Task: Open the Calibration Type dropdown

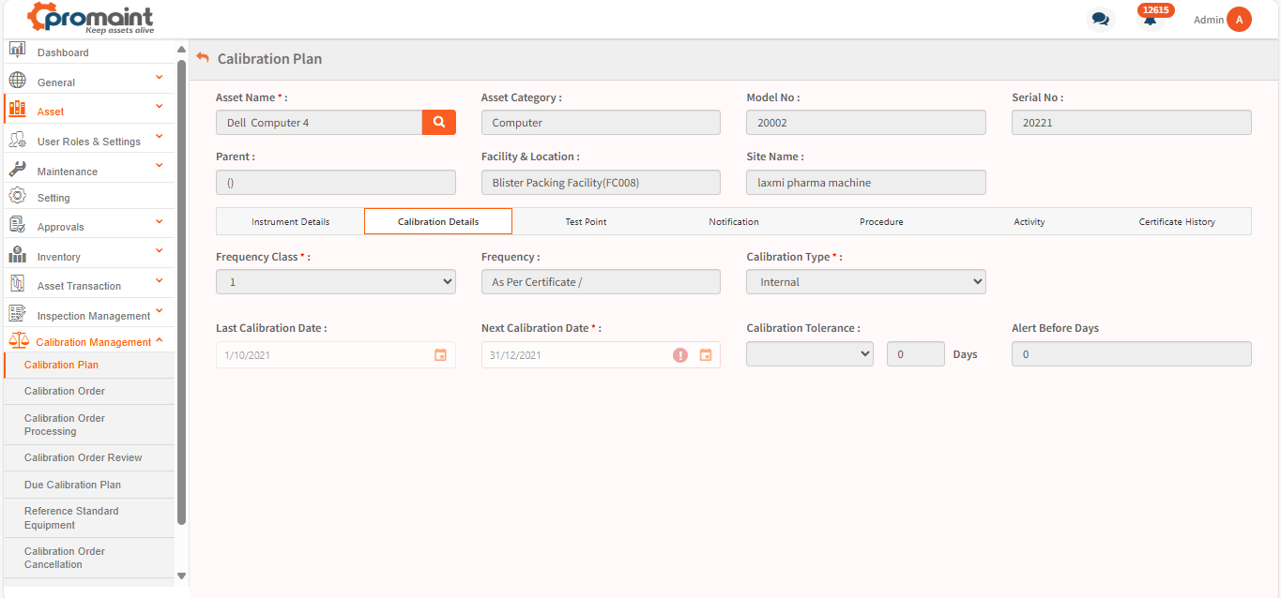Action: coord(865,282)
